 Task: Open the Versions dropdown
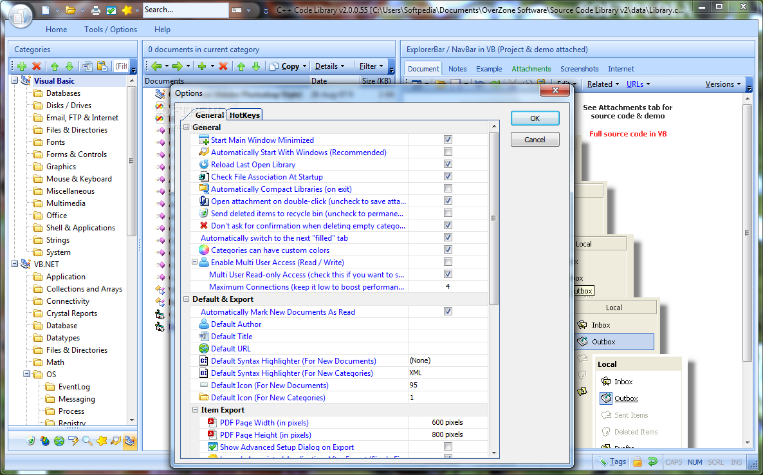click(723, 84)
